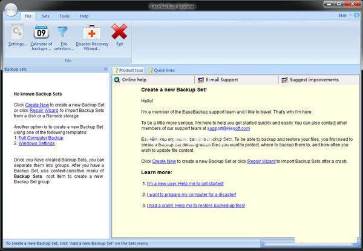The width and height of the screenshot is (363, 251).
Task: Click Repair Wizard link in Backup sets panel
Action: pos(44,110)
